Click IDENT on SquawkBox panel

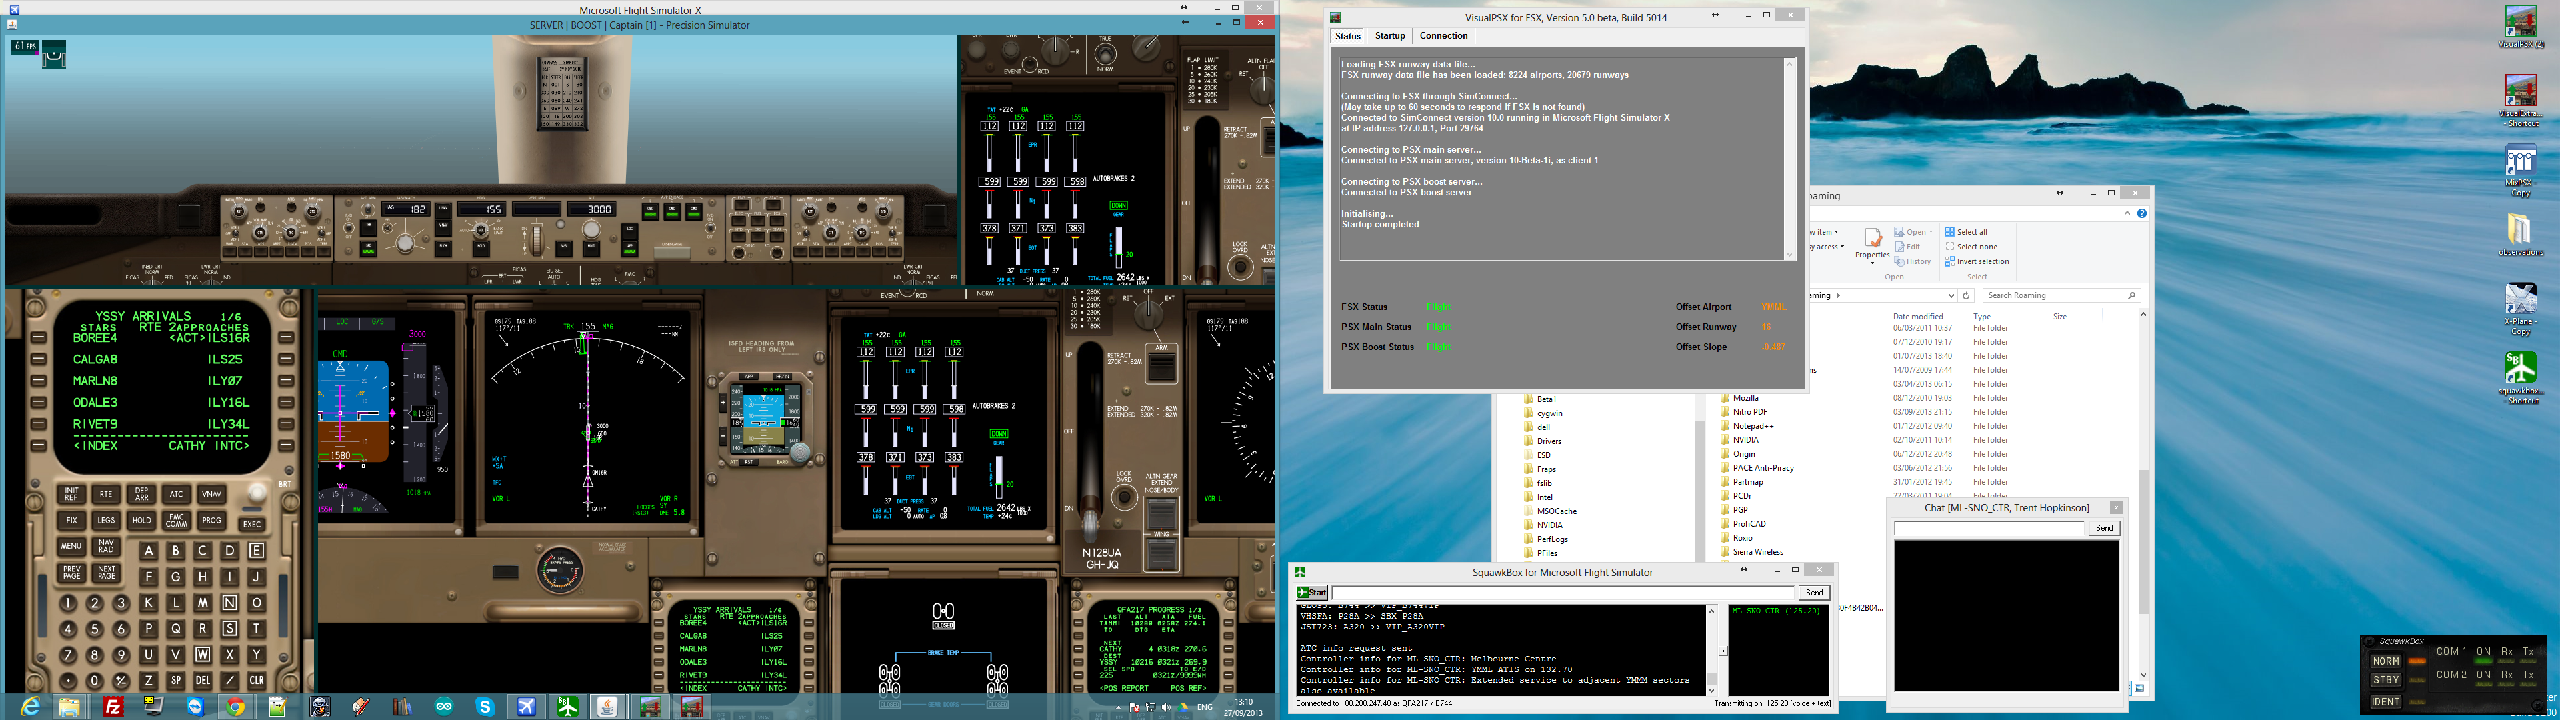click(2385, 701)
